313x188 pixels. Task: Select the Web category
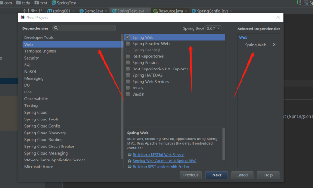point(72,44)
